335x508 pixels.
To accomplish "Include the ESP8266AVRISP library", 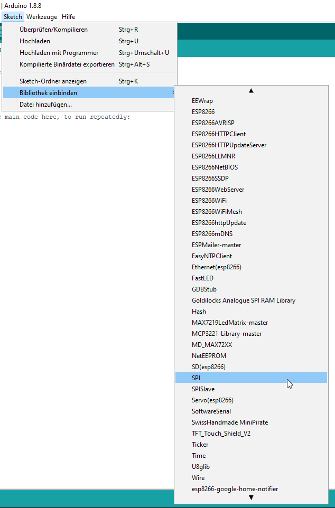I will click(x=251, y=123).
